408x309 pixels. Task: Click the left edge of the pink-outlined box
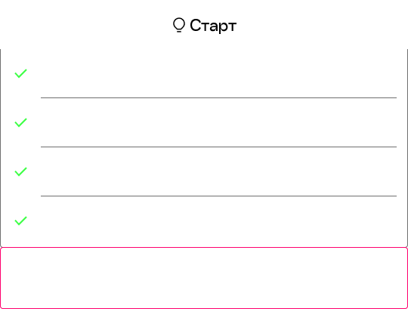[1, 278]
